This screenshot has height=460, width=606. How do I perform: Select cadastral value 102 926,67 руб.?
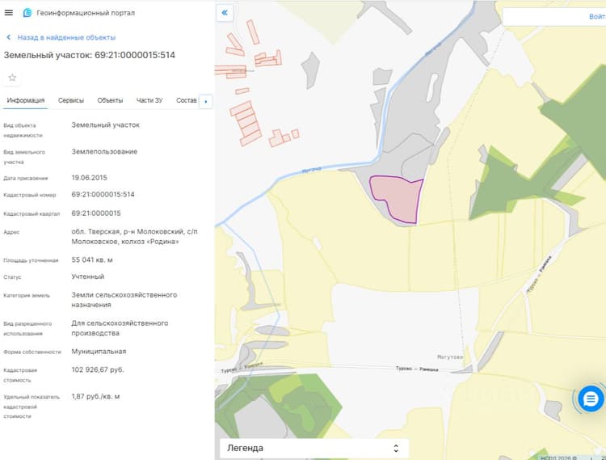(98, 370)
